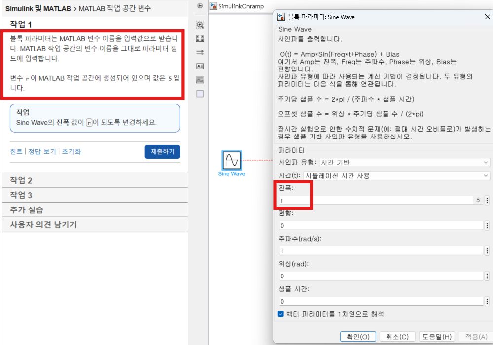Open the 힌트 link

(16, 151)
